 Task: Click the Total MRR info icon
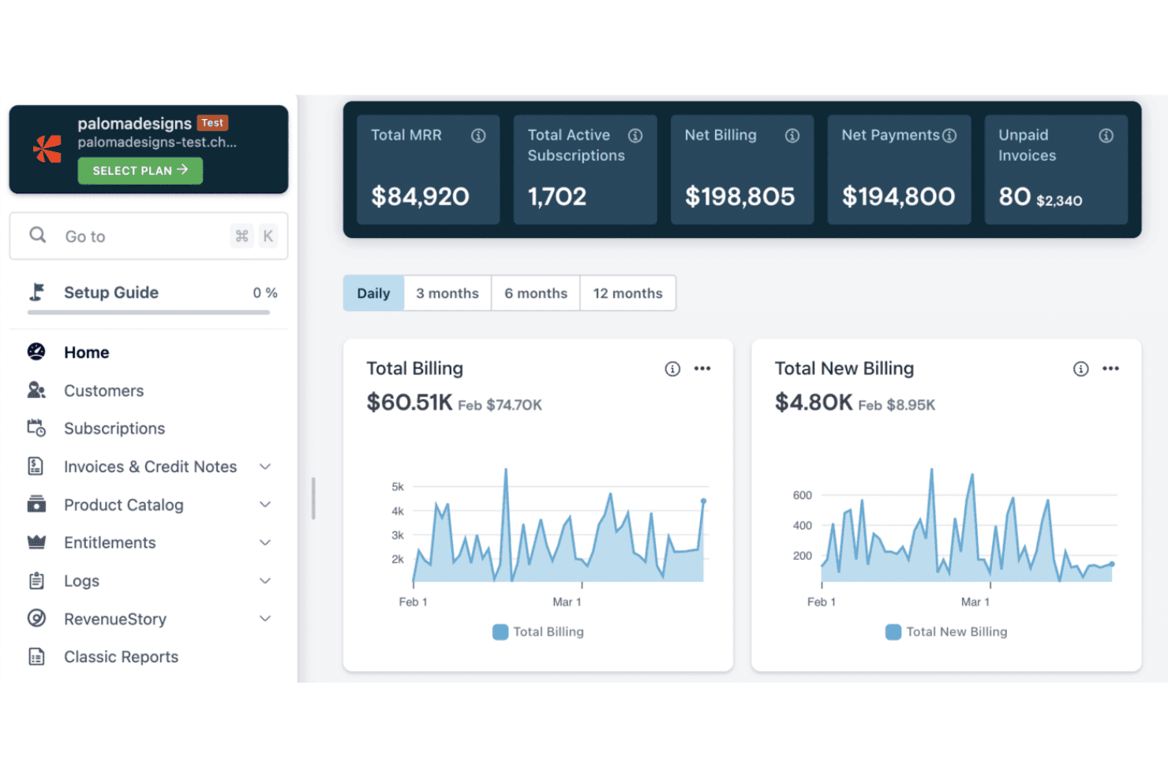pos(478,136)
